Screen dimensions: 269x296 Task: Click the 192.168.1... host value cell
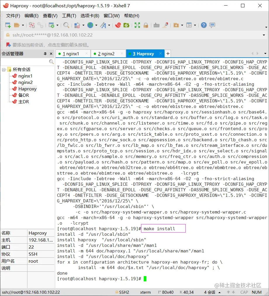tap(41, 240)
